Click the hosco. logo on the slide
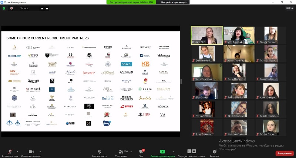The height and width of the screenshot is (158, 296). point(126,64)
